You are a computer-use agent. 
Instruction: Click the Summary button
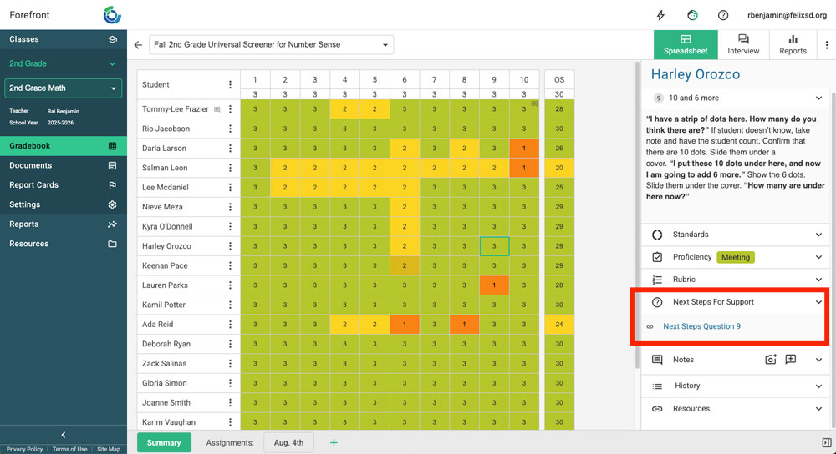pyautogui.click(x=164, y=442)
